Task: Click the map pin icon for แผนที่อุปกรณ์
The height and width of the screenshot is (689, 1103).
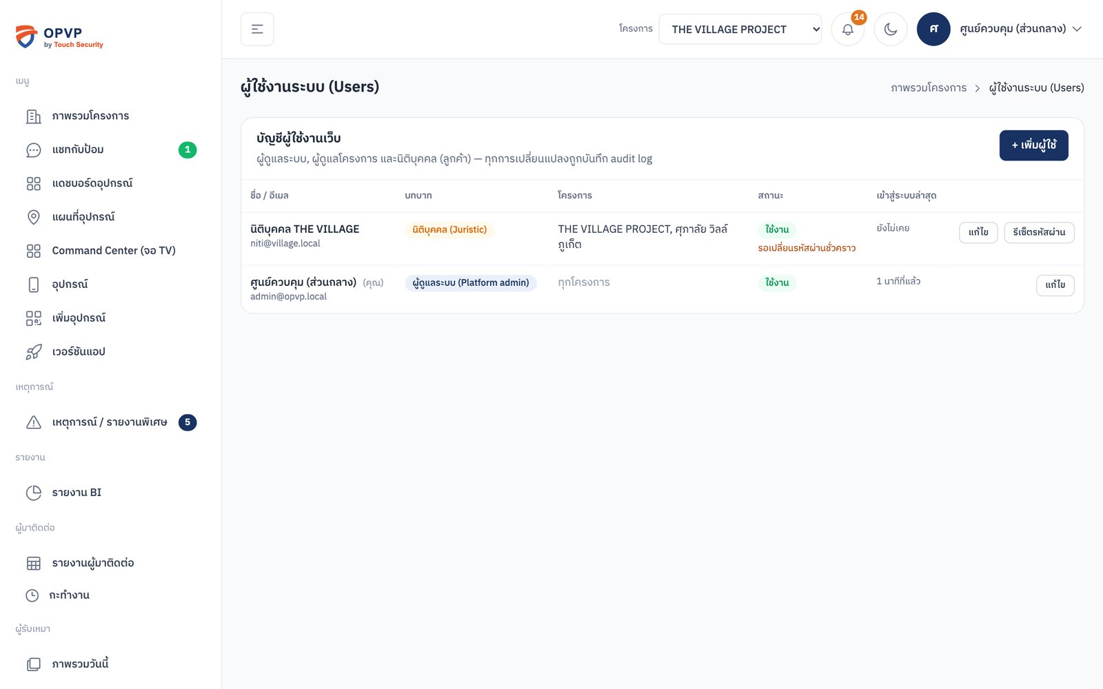Action: [33, 218]
